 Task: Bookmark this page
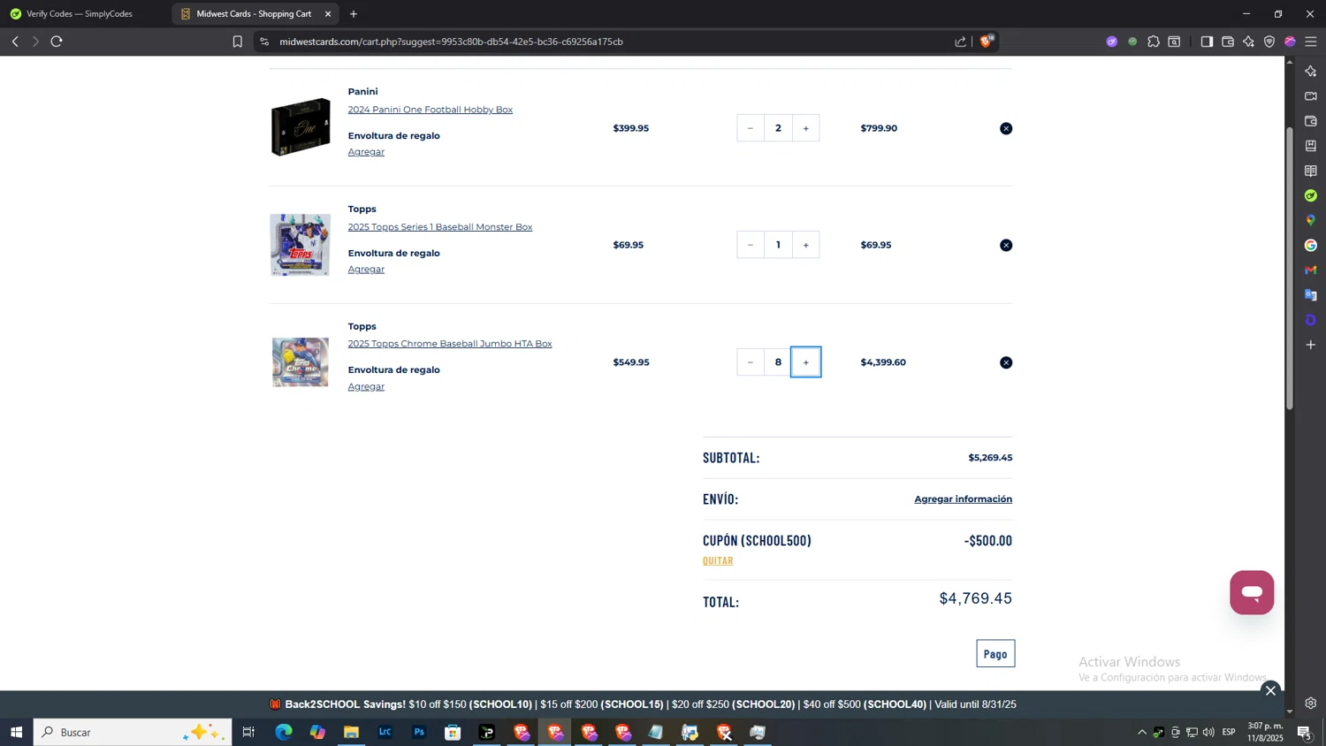(x=237, y=42)
